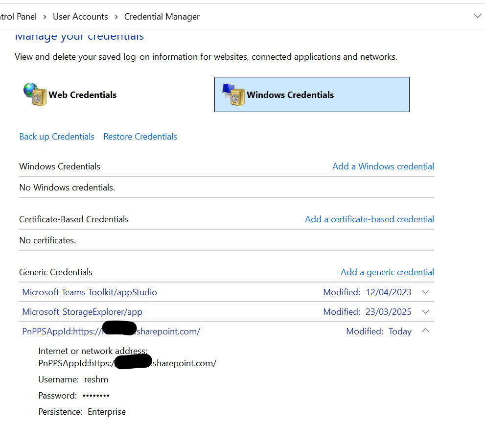The height and width of the screenshot is (425, 485).
Task: Click Add a generic credential
Action: pyautogui.click(x=387, y=272)
